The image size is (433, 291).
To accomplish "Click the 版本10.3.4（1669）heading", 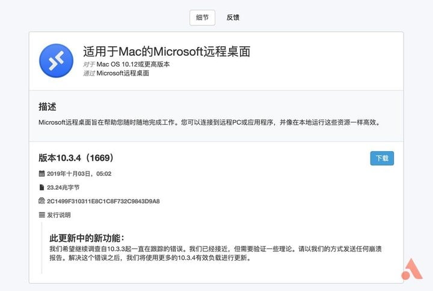I will click(x=76, y=158).
